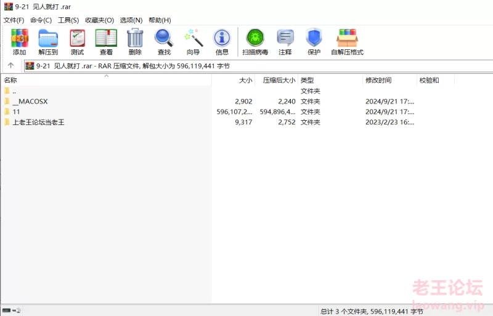493x316 pixels.
Task: Click size value 2,902
Action: (x=243, y=101)
